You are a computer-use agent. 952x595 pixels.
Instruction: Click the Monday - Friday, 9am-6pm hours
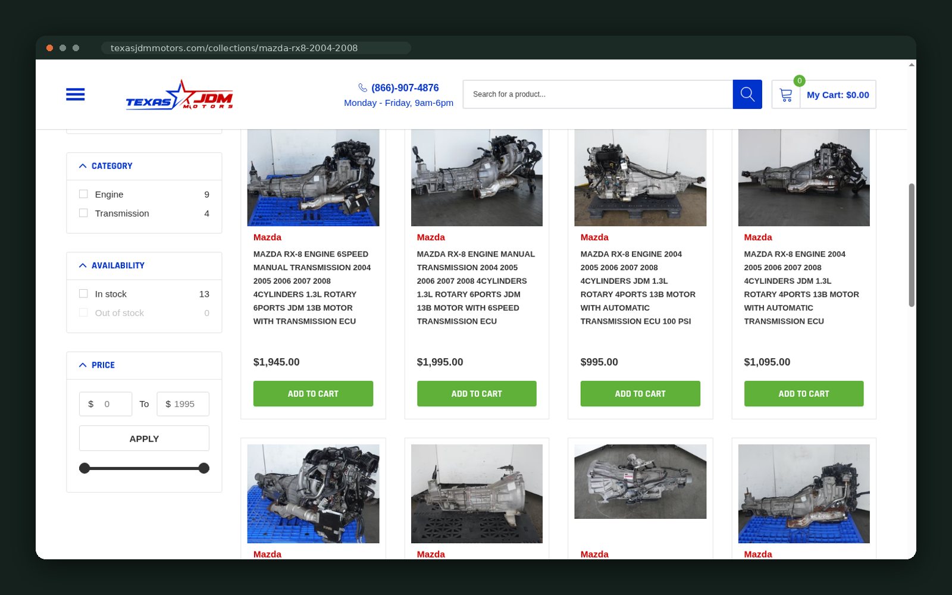click(399, 103)
